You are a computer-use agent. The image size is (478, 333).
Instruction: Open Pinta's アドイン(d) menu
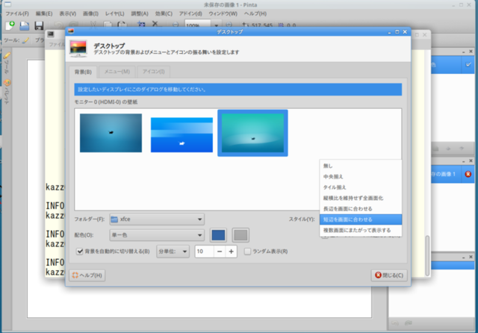click(x=190, y=13)
